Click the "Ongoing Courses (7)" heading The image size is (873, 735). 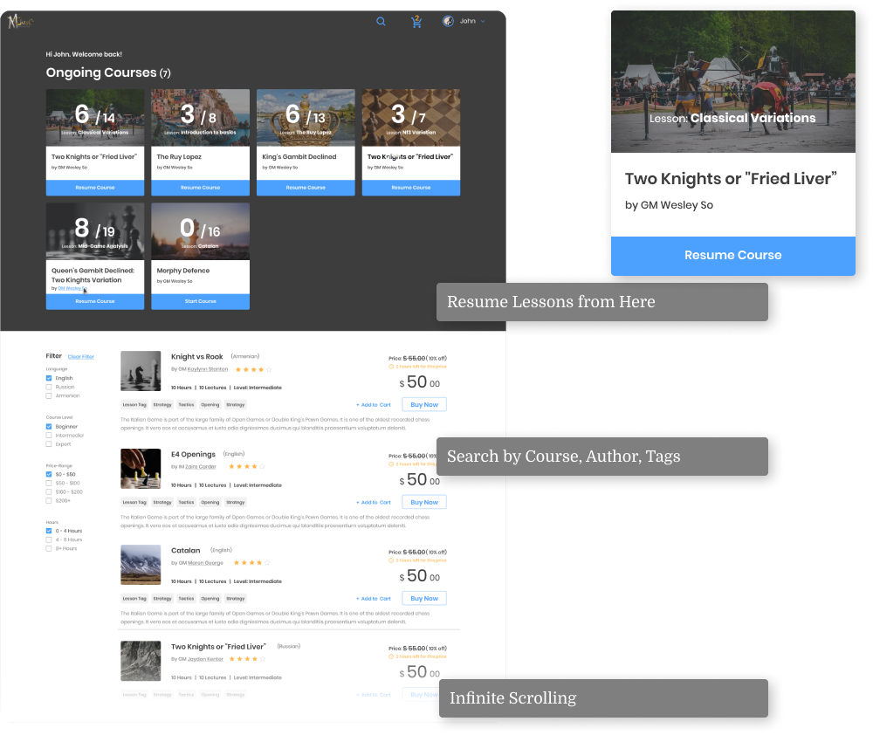[108, 72]
